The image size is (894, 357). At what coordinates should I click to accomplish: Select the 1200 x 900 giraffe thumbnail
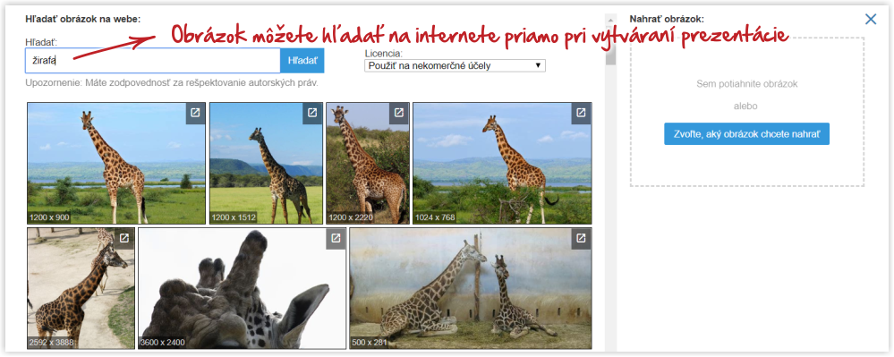pyautogui.click(x=116, y=163)
